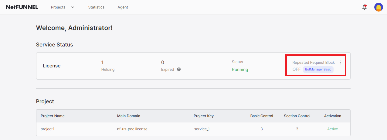
Task: Open the notifications bell
Action: [365, 7]
